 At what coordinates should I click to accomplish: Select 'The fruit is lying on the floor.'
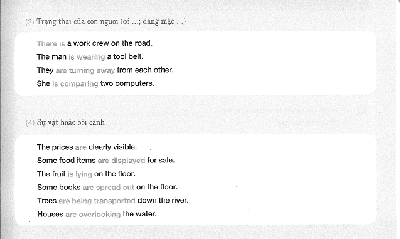click(86, 174)
